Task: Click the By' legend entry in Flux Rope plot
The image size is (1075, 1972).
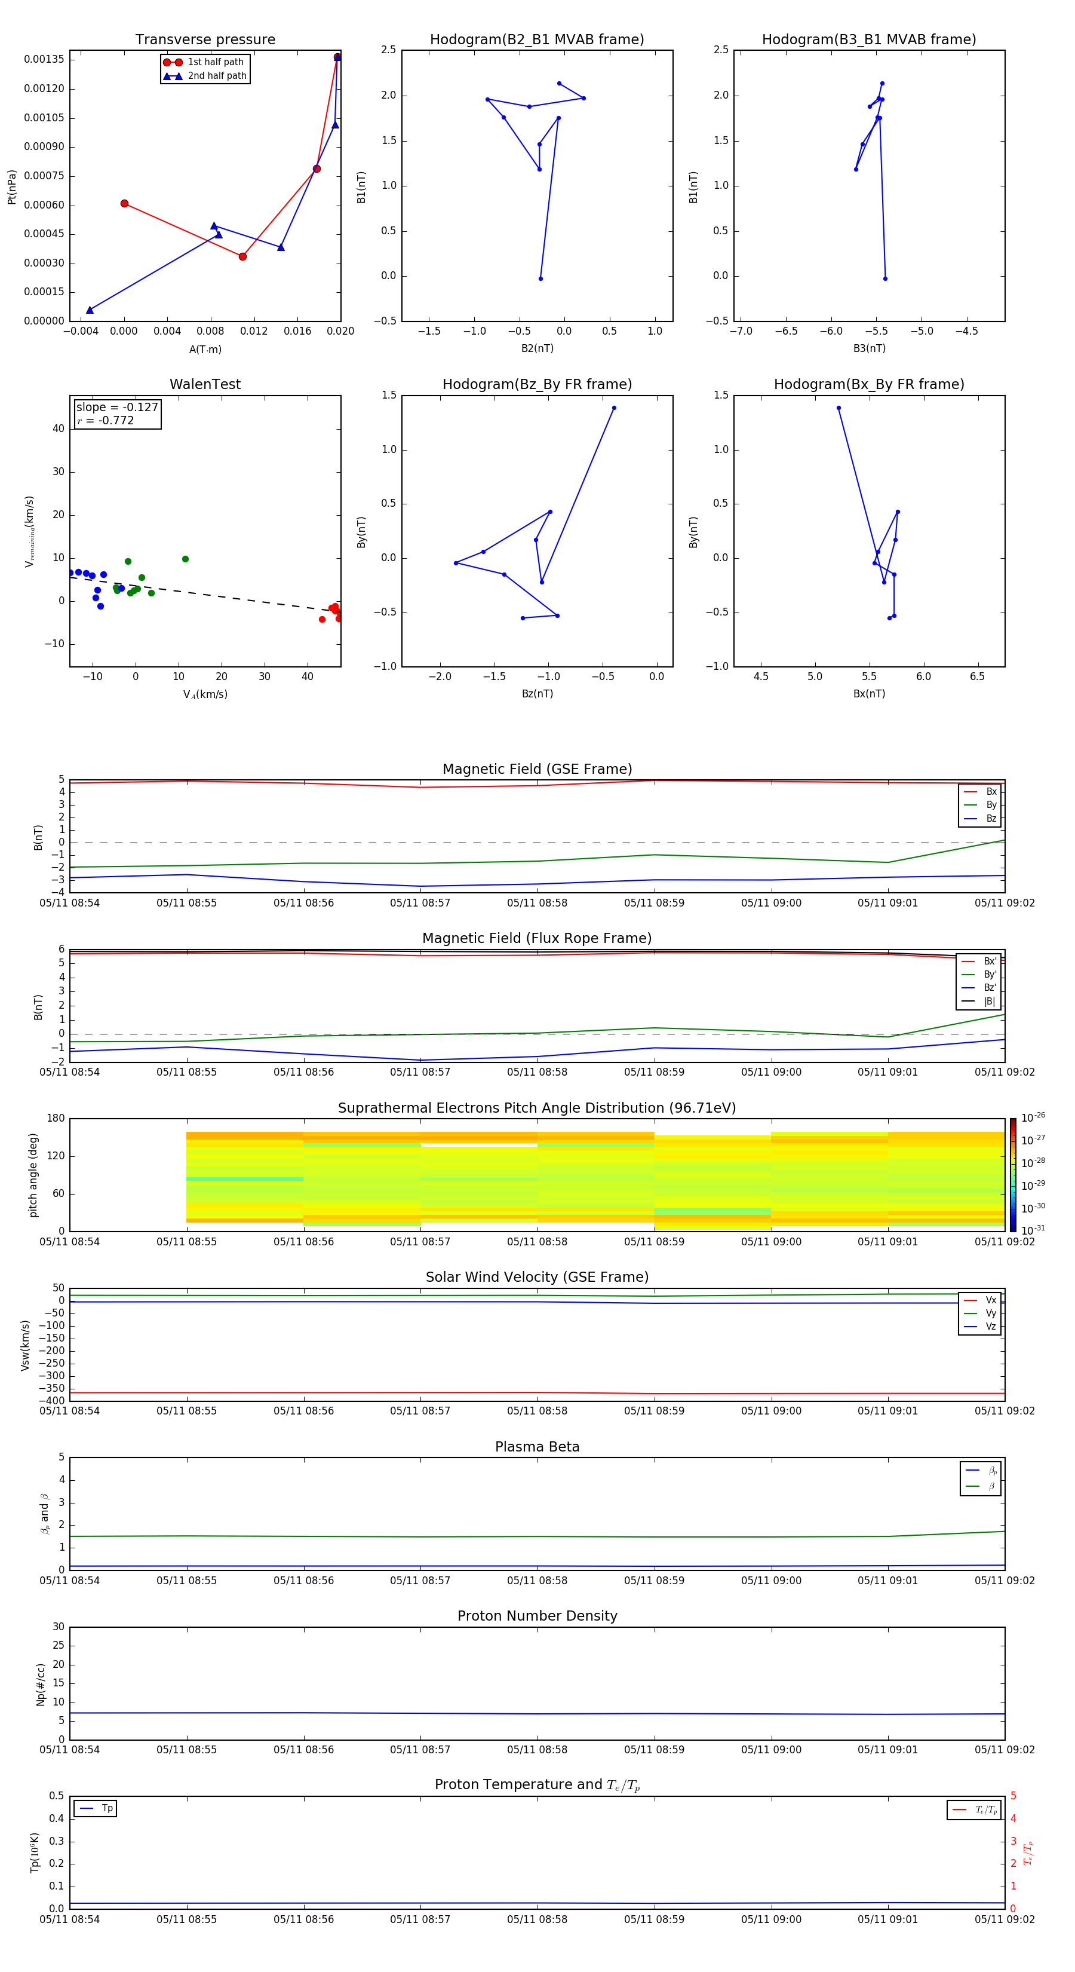Action: pos(979,975)
